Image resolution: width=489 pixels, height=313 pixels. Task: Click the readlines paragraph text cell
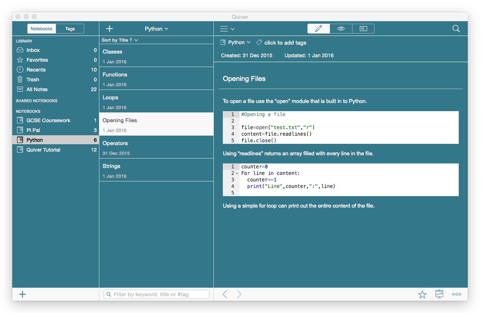tap(298, 153)
